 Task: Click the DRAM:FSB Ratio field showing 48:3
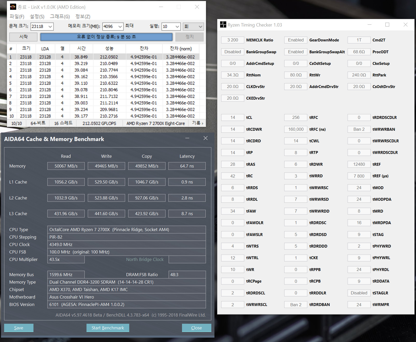coord(187,275)
